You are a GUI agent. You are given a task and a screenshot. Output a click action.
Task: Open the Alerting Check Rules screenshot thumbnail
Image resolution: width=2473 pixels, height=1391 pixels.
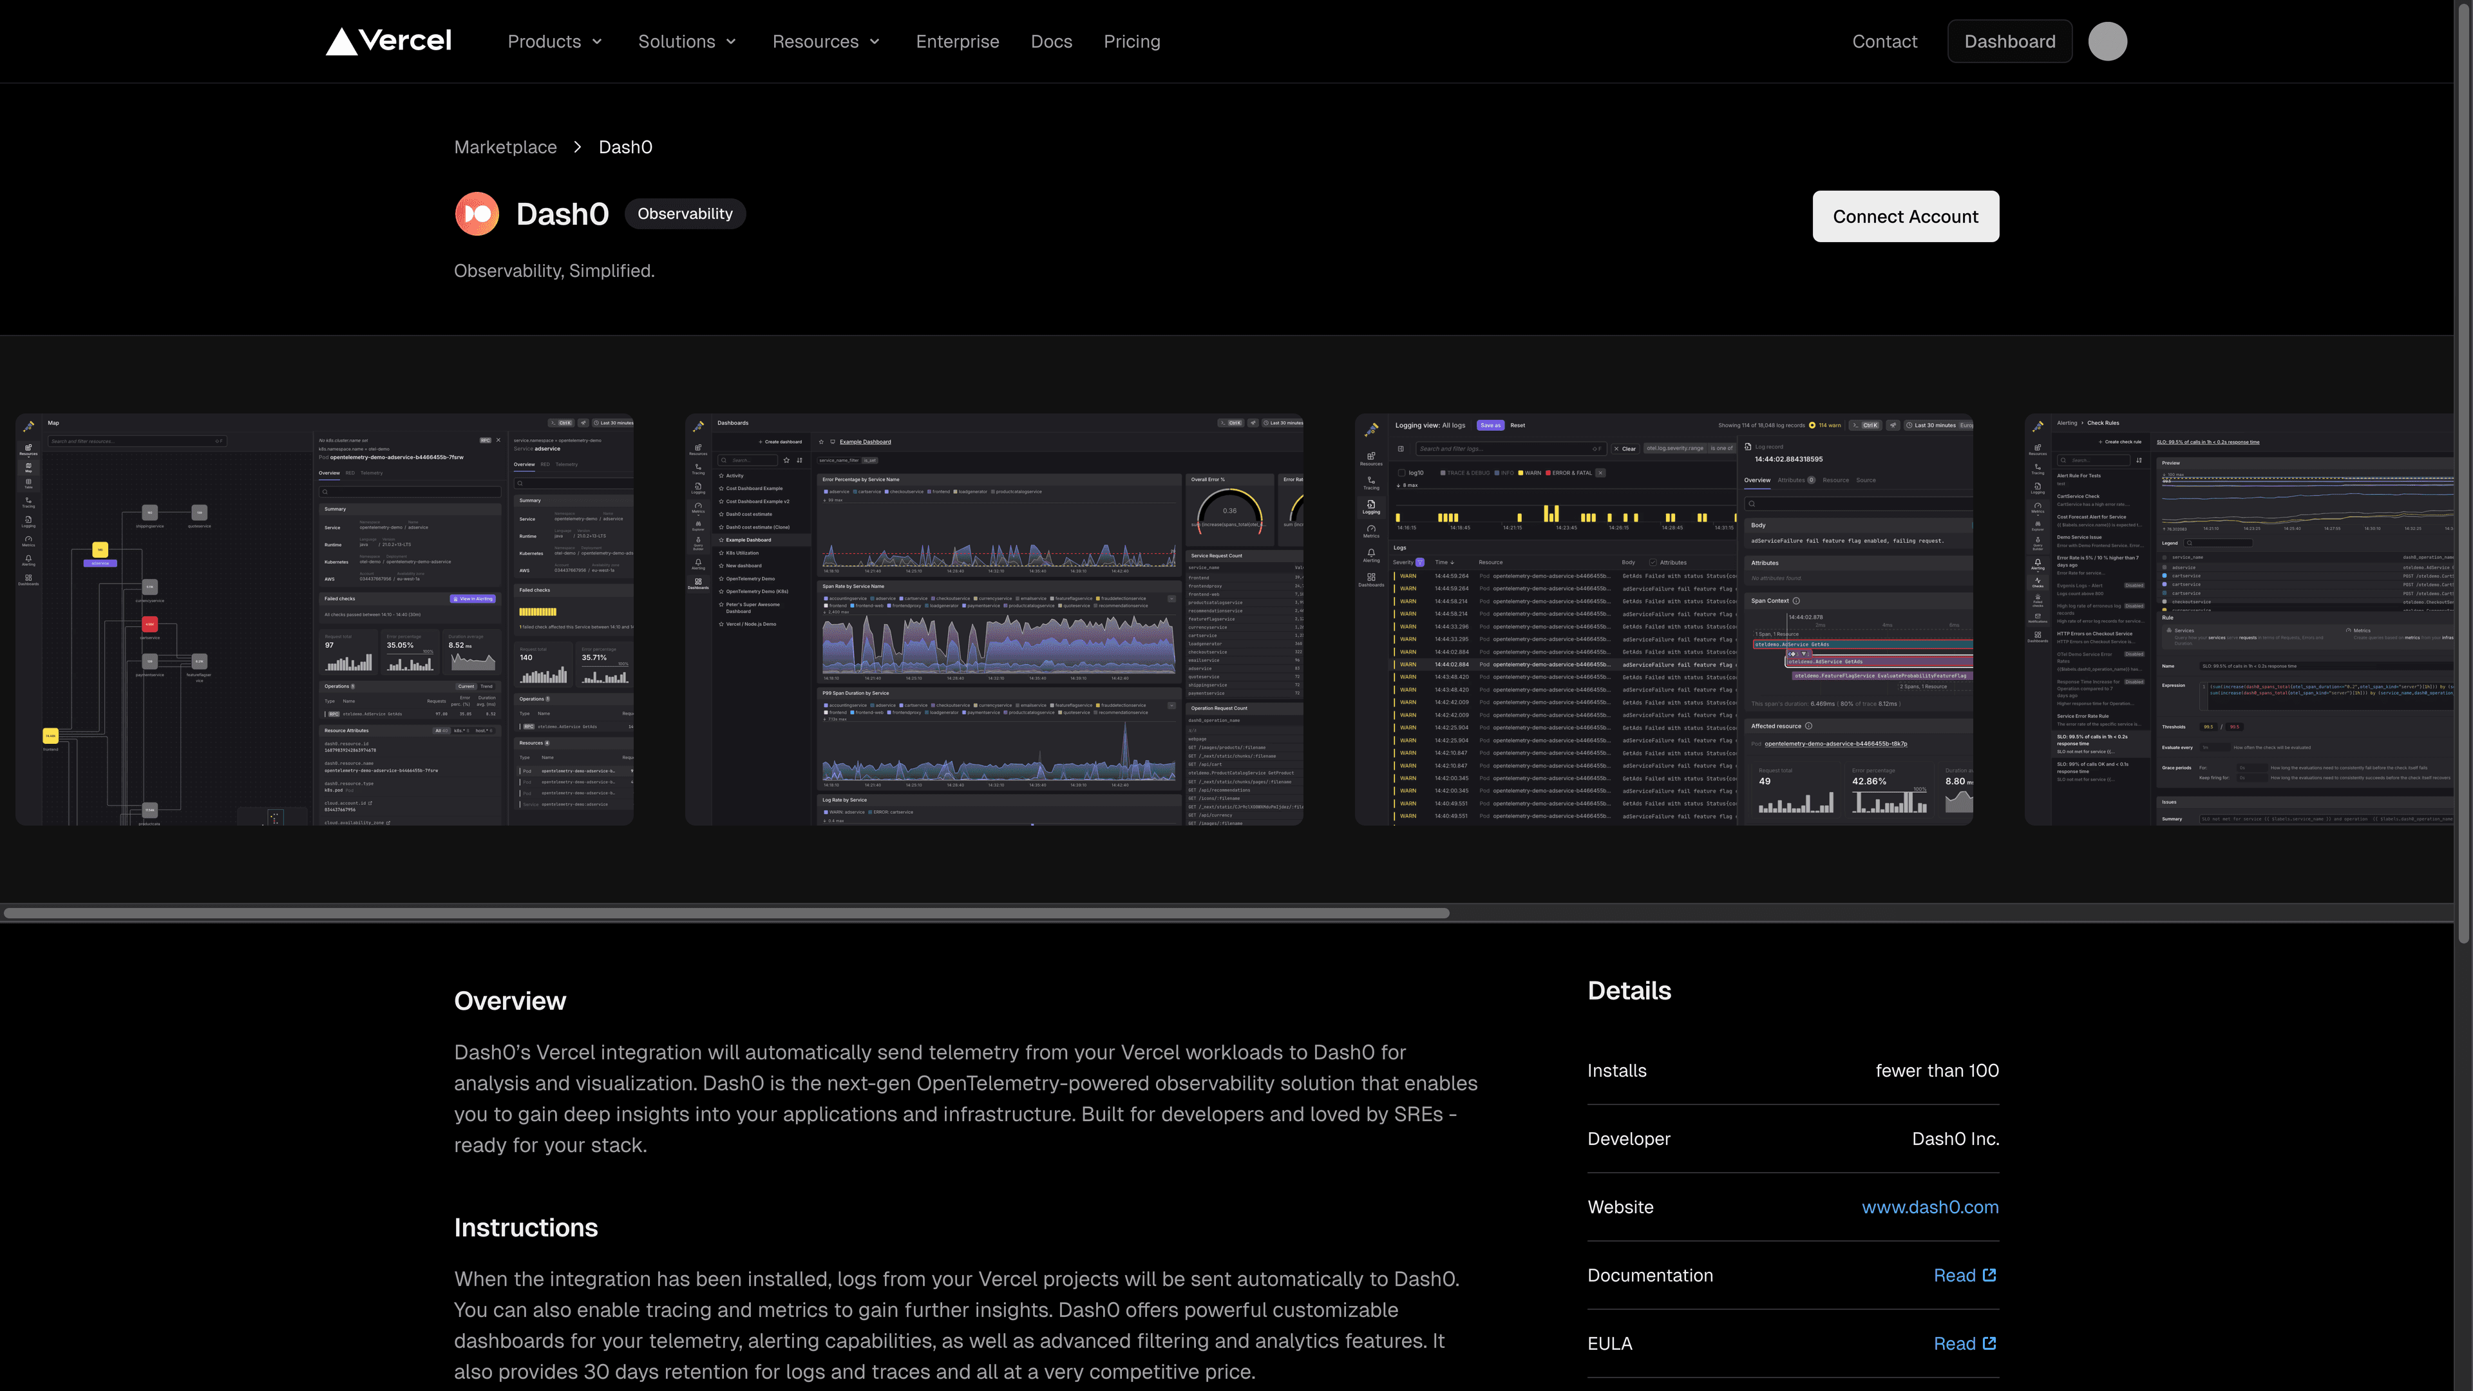[2239, 619]
